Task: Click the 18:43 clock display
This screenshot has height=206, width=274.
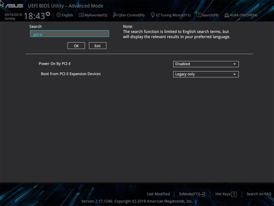Action: (x=34, y=16)
